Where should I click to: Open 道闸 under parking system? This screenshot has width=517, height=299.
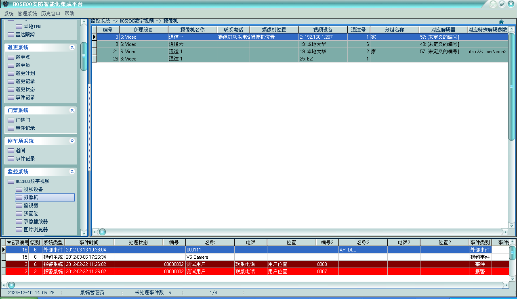click(20, 151)
